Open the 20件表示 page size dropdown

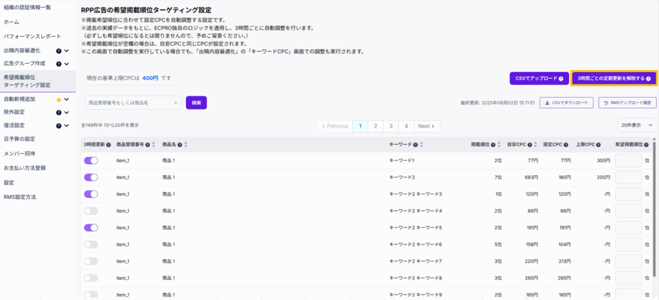(x=636, y=126)
